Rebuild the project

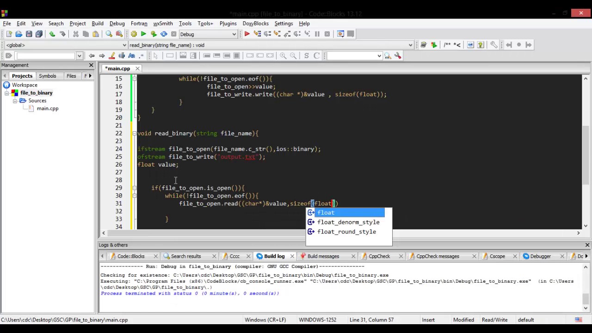click(164, 34)
